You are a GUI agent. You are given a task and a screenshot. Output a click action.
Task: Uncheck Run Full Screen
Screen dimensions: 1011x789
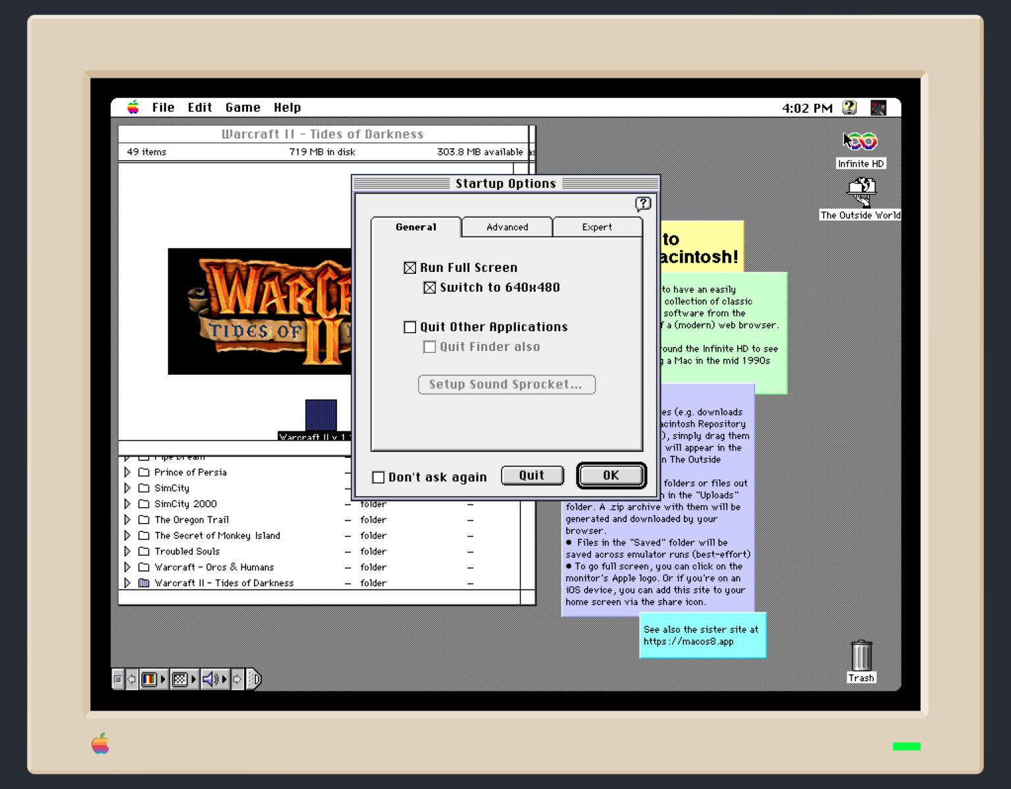[409, 267]
